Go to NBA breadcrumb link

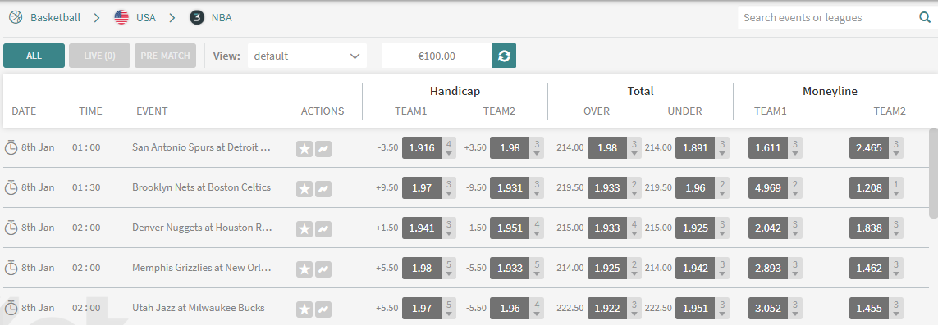222,17
